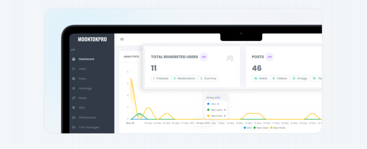Toggle New Users series in chart legend
This screenshot has width=367, height=149.
tap(262, 128)
